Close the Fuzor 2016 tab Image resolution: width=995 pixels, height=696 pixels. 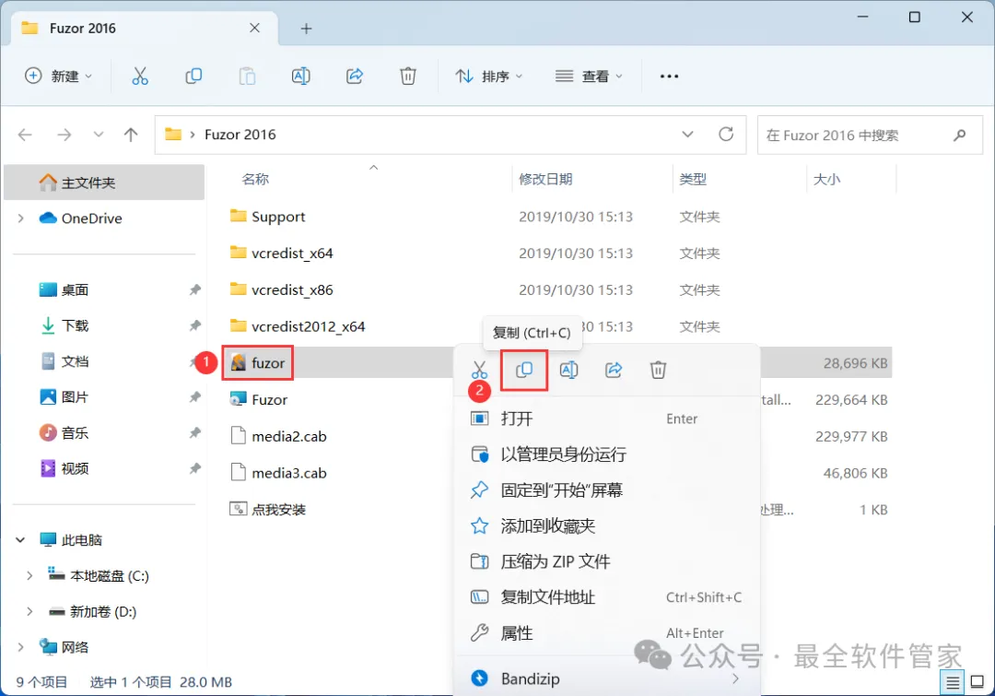(254, 28)
